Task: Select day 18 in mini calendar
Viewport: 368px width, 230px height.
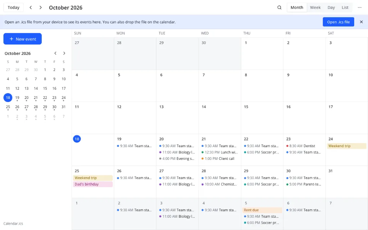Action: 8,98
